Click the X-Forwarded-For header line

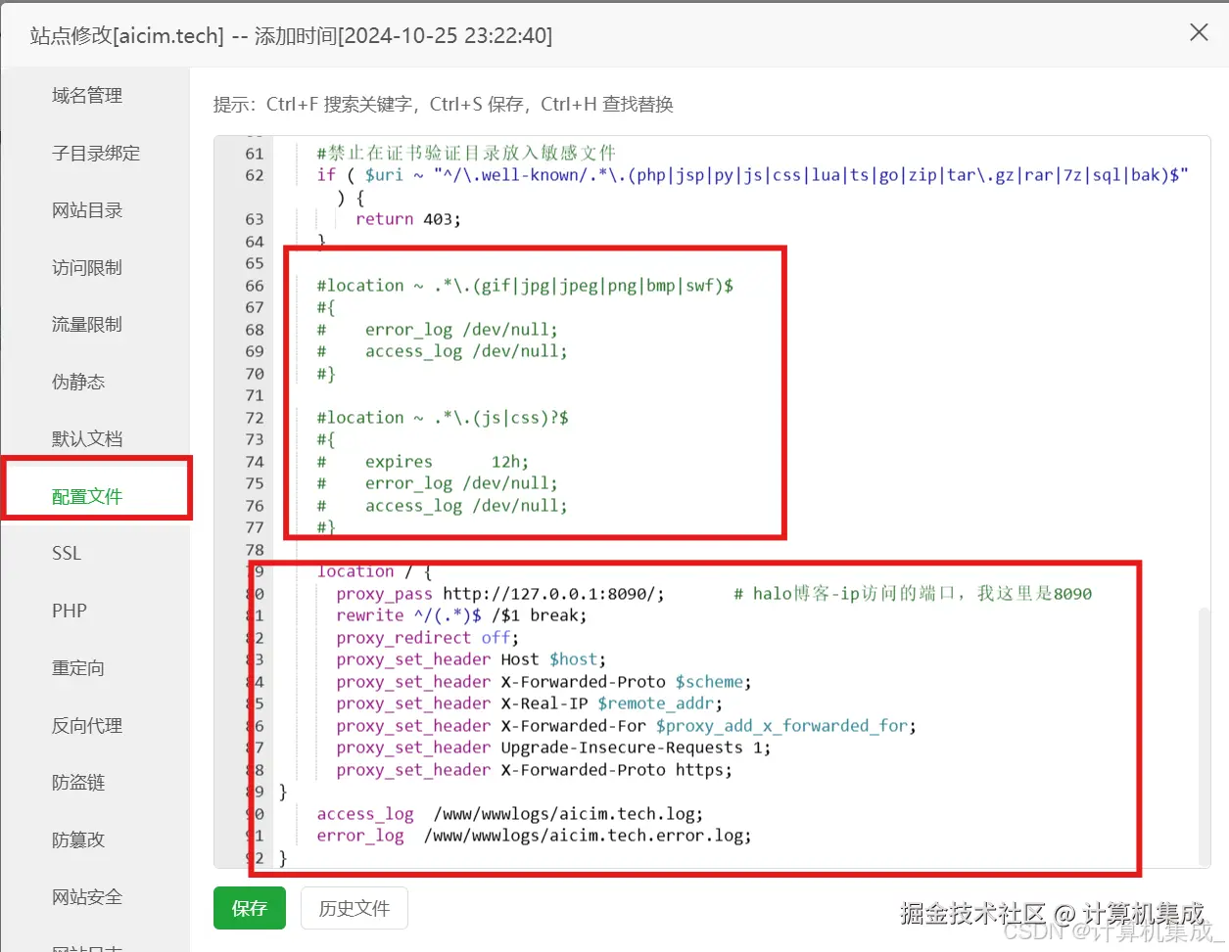tap(626, 726)
